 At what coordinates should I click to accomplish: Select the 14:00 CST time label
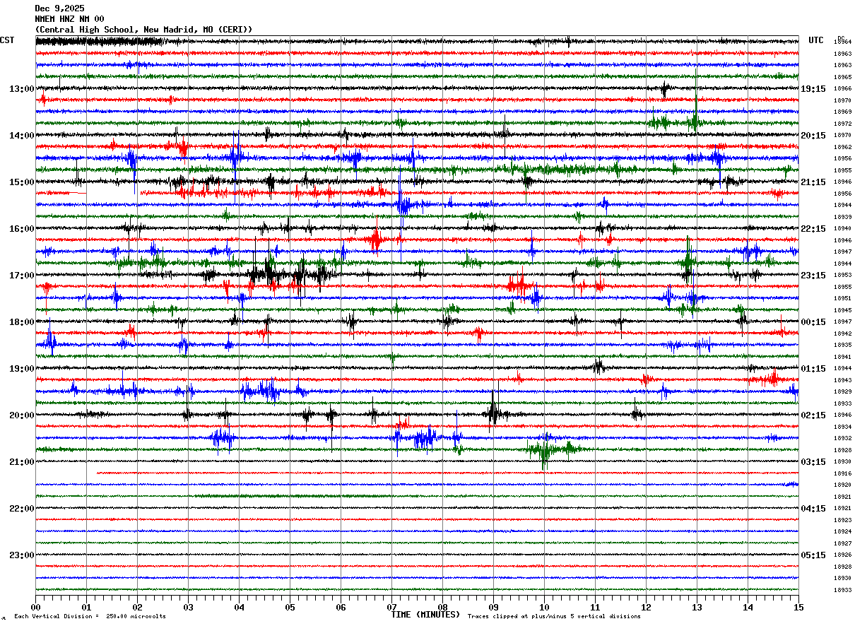pyautogui.click(x=21, y=136)
